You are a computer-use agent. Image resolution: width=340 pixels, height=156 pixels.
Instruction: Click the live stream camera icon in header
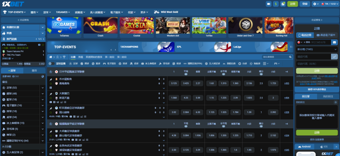[x=269, y=4]
